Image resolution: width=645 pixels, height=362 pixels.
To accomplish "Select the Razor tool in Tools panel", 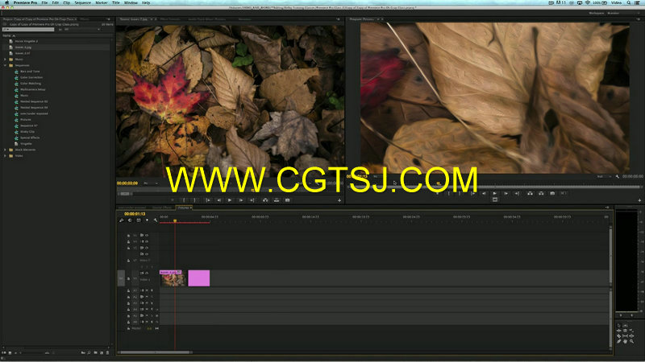I will click(x=618, y=335).
